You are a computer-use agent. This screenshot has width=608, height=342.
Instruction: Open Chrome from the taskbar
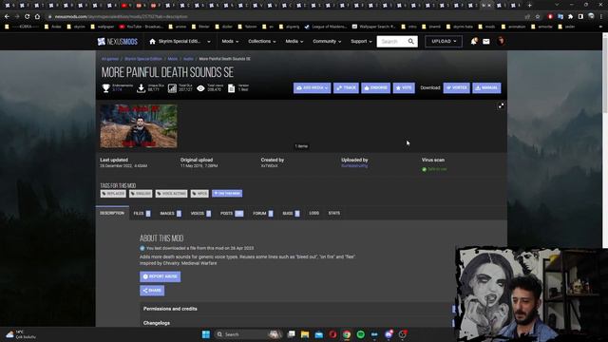[347, 334]
